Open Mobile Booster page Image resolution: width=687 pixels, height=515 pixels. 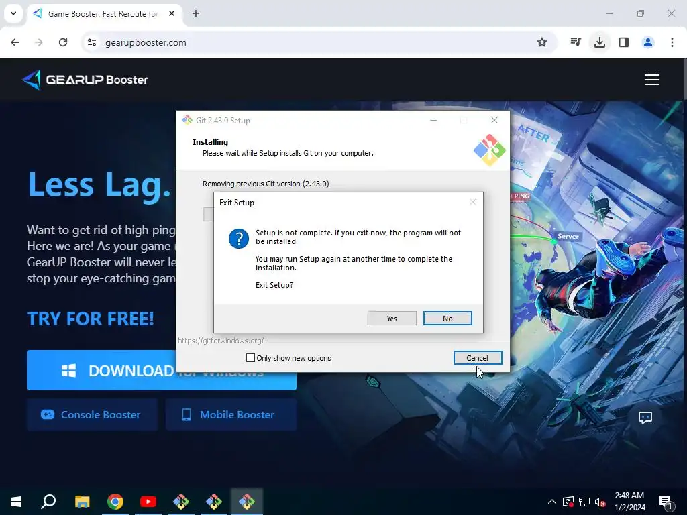tap(231, 414)
